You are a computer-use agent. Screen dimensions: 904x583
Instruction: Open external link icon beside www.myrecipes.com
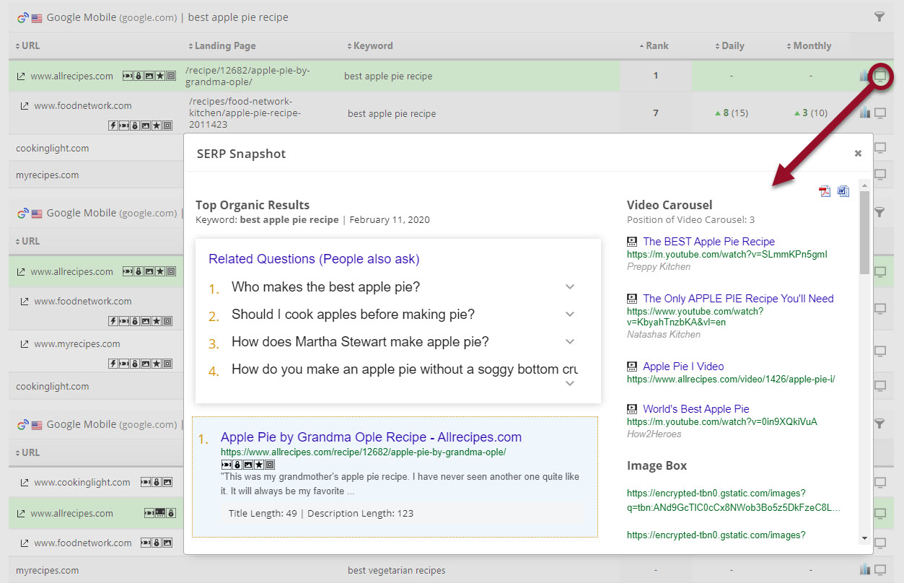[25, 344]
